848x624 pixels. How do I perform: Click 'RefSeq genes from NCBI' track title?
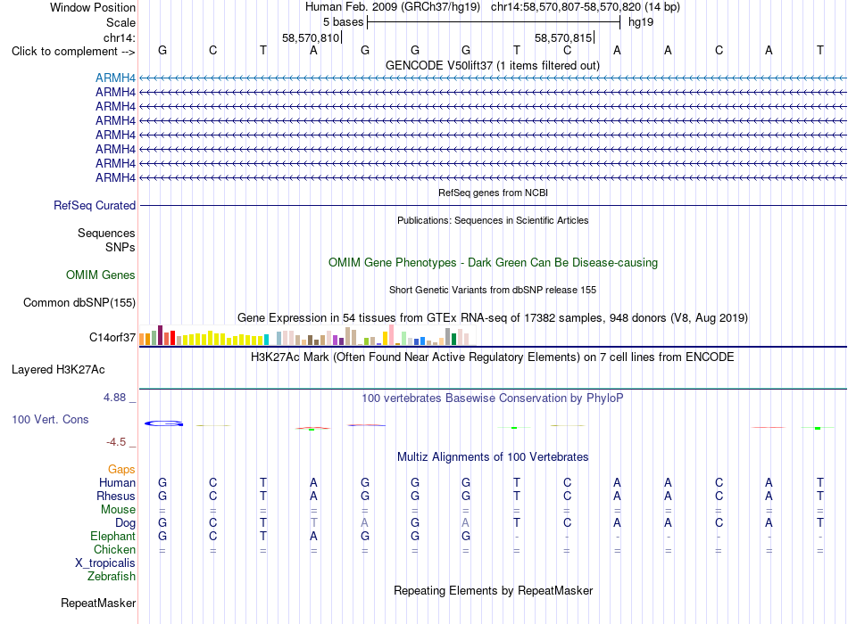click(x=494, y=193)
